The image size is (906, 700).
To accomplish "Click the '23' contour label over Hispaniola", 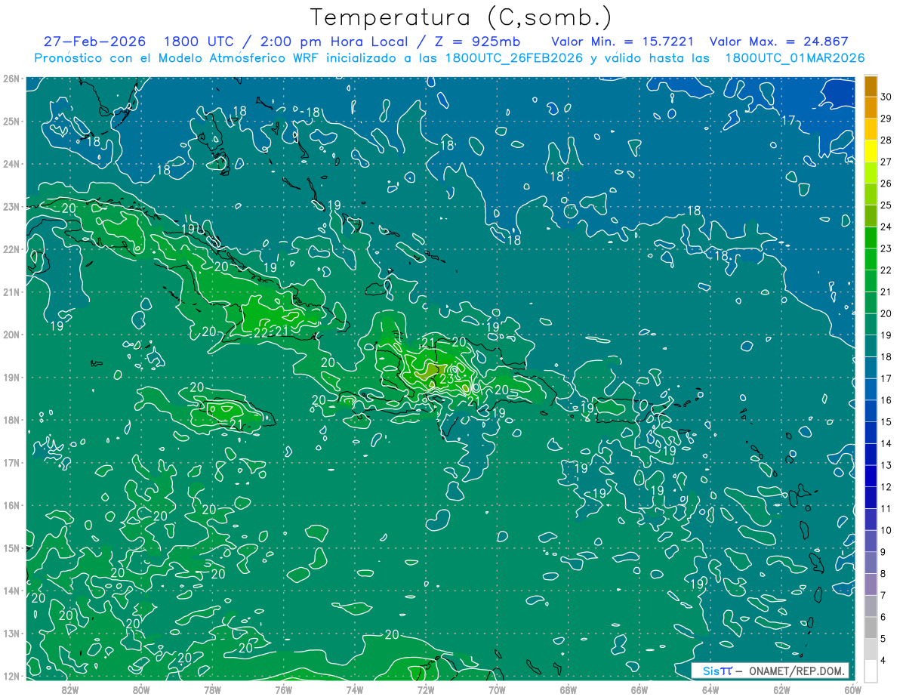I will point(445,380).
